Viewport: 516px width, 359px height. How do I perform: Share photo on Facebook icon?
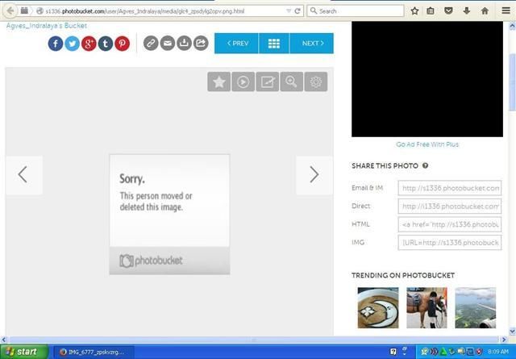tap(56, 44)
